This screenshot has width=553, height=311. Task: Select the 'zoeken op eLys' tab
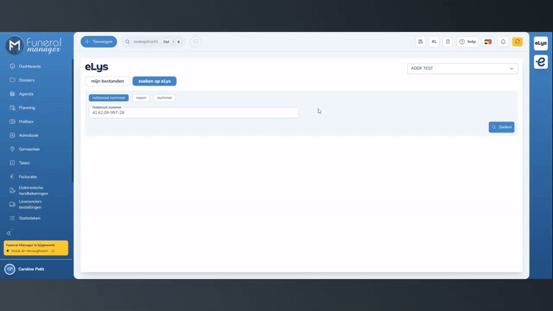(x=154, y=81)
